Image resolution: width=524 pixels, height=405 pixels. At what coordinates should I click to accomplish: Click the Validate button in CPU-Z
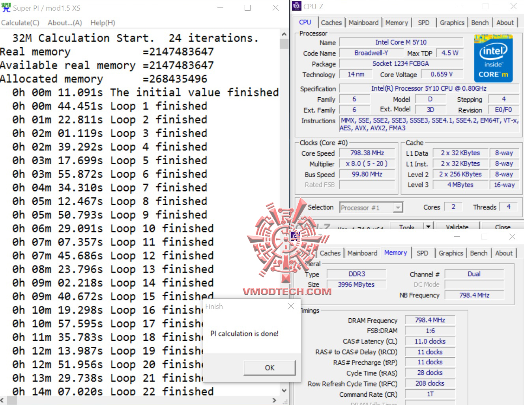(x=457, y=227)
